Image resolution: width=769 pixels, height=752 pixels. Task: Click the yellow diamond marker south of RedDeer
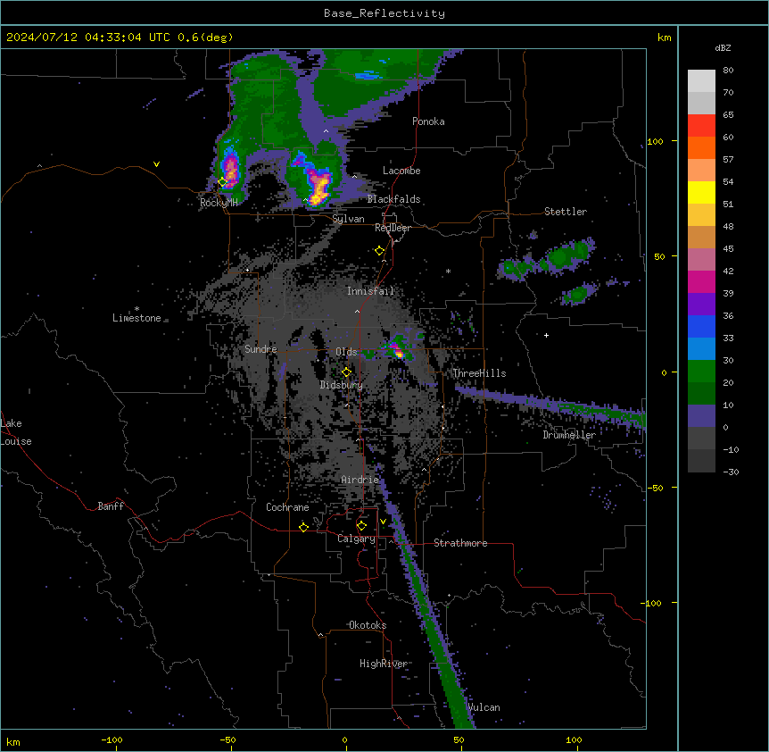[380, 251]
